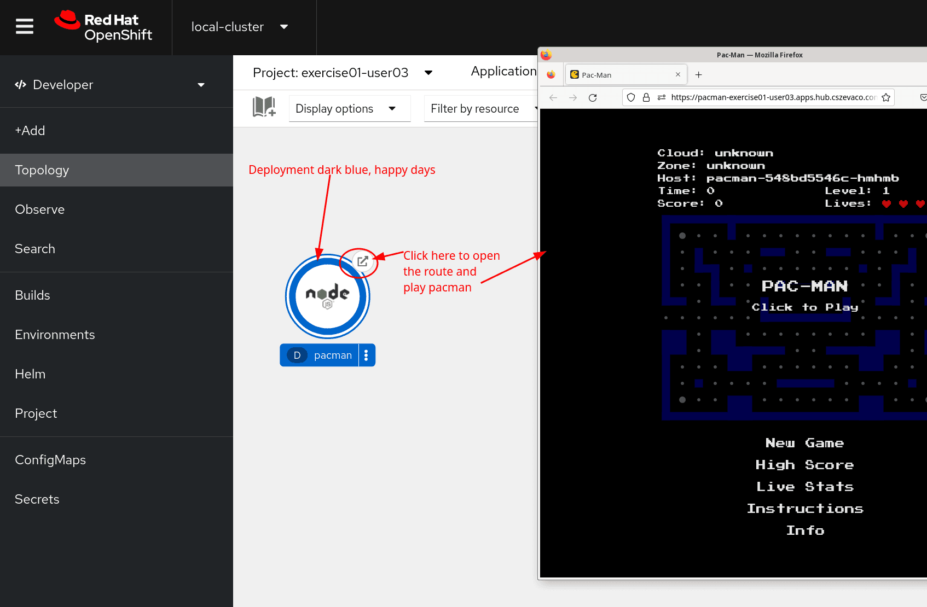Open pacman kebab actions menu
This screenshot has width=927, height=607.
366,355
